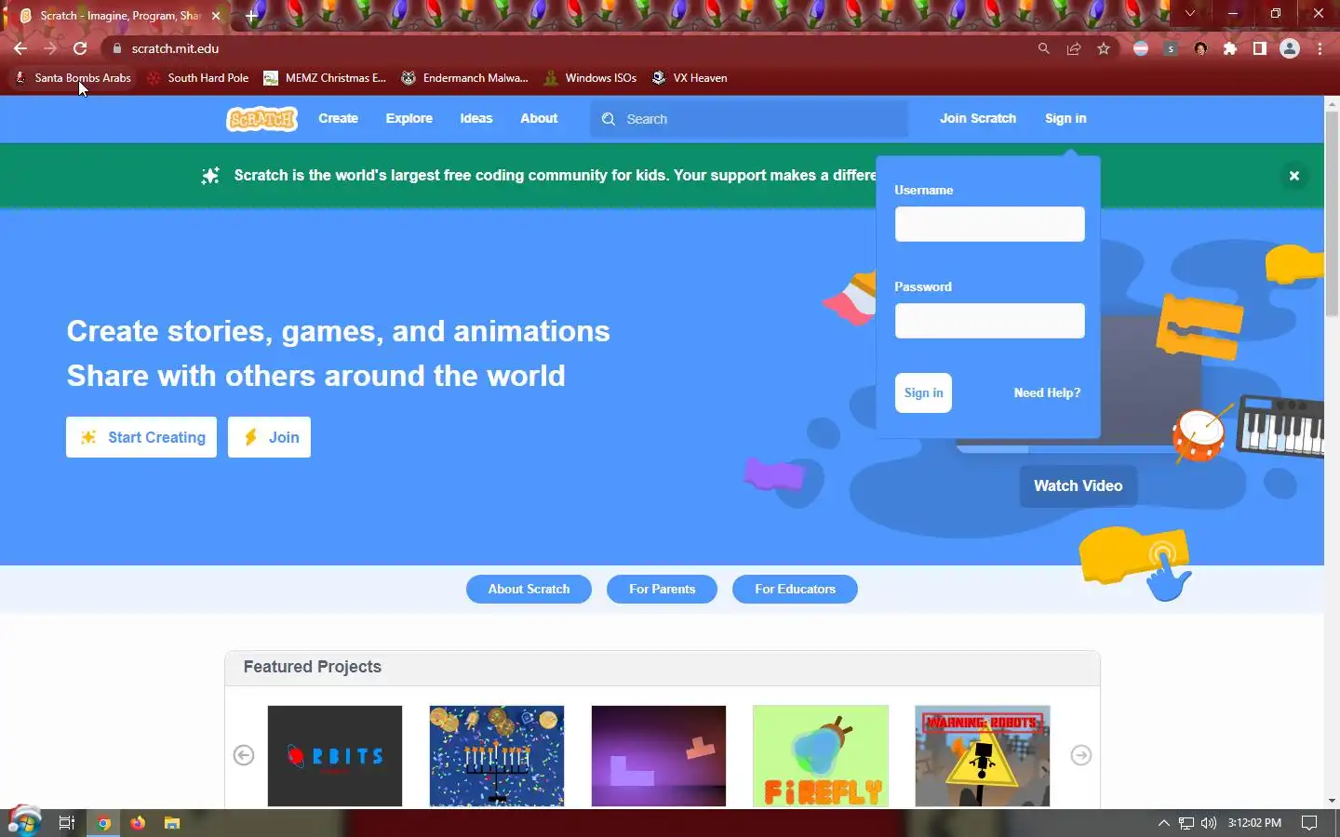Screen dimensions: 1340x837
Task: Expand the hidden system tray icons chevron
Action: click(1163, 822)
